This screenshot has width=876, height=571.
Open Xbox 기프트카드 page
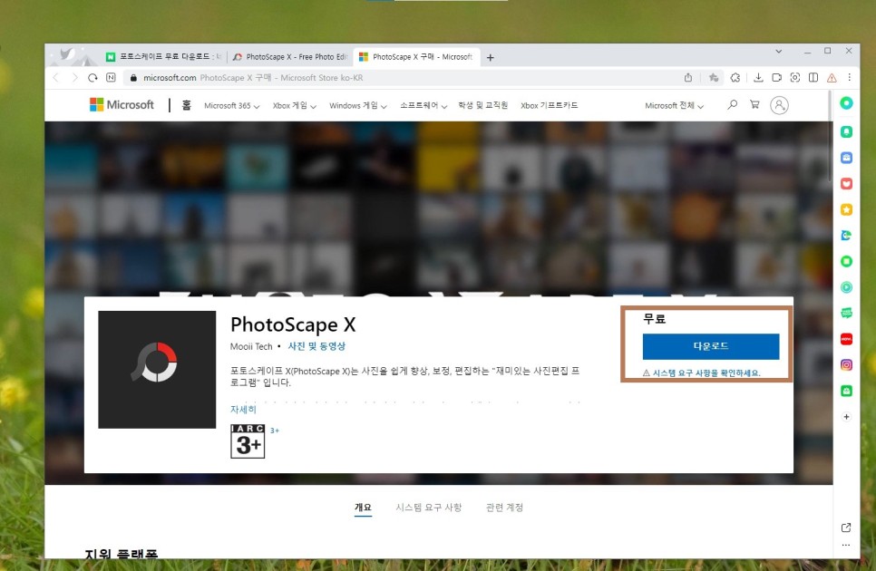pyautogui.click(x=550, y=105)
